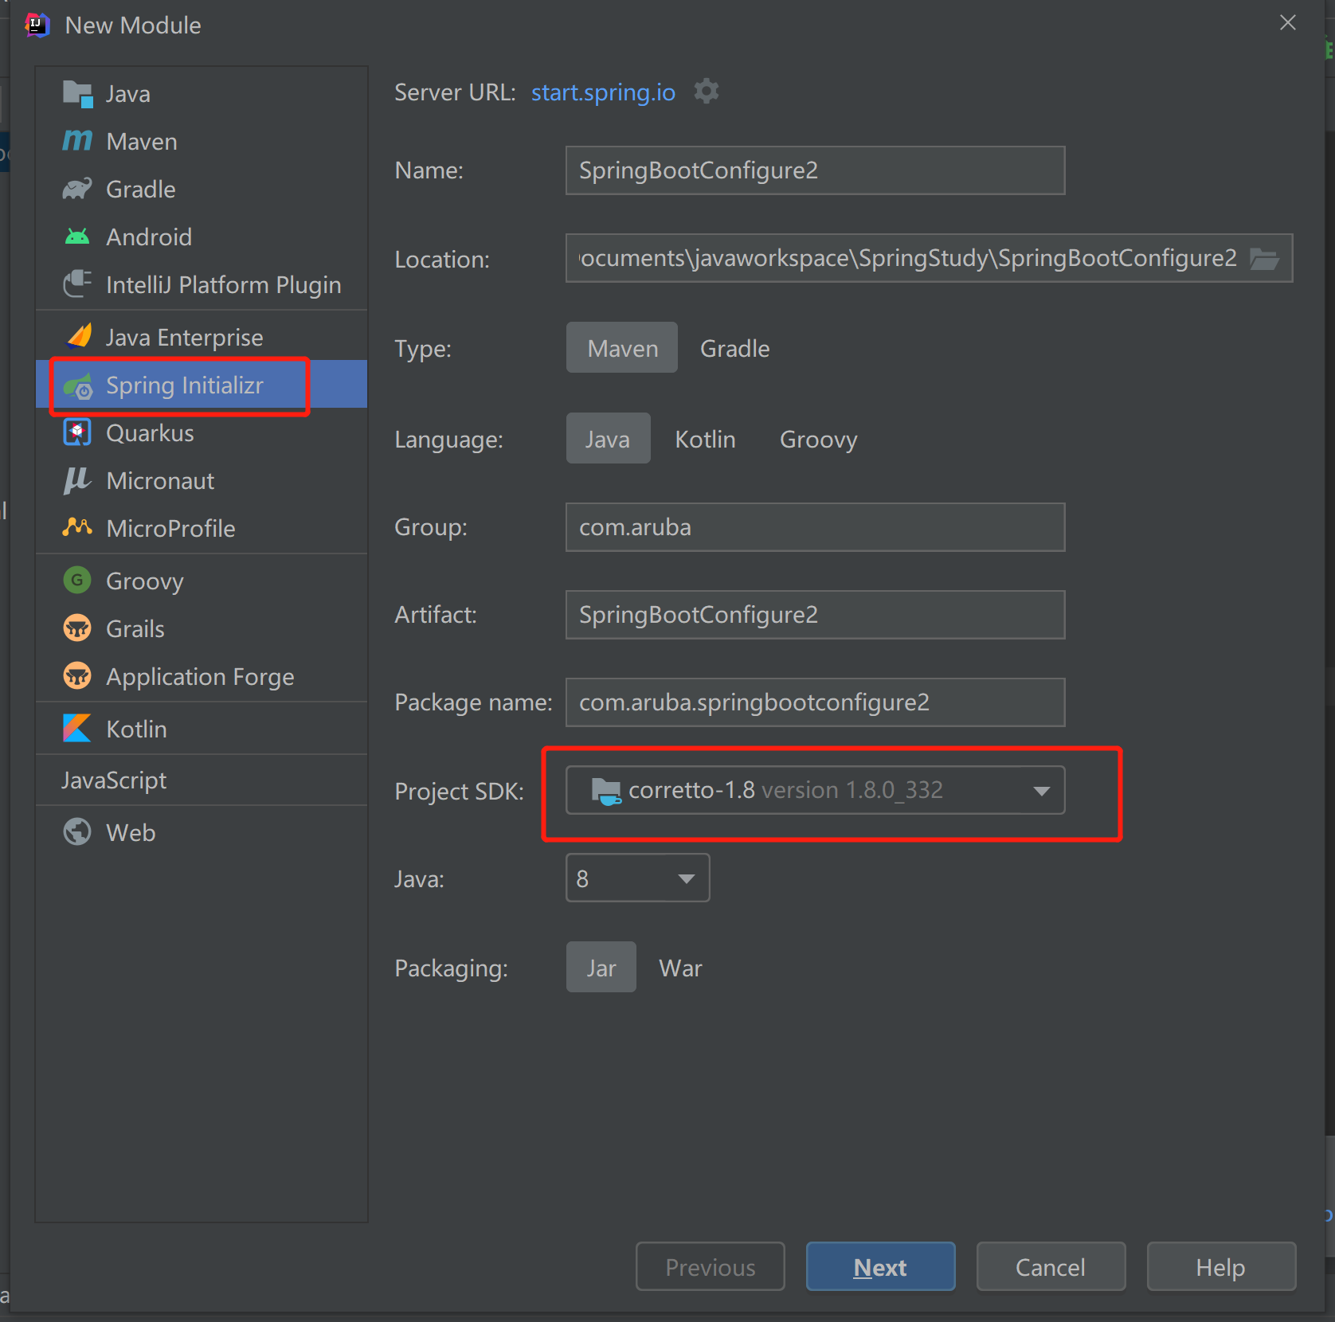Click the Name input field
The height and width of the screenshot is (1322, 1335).
pos(815,170)
